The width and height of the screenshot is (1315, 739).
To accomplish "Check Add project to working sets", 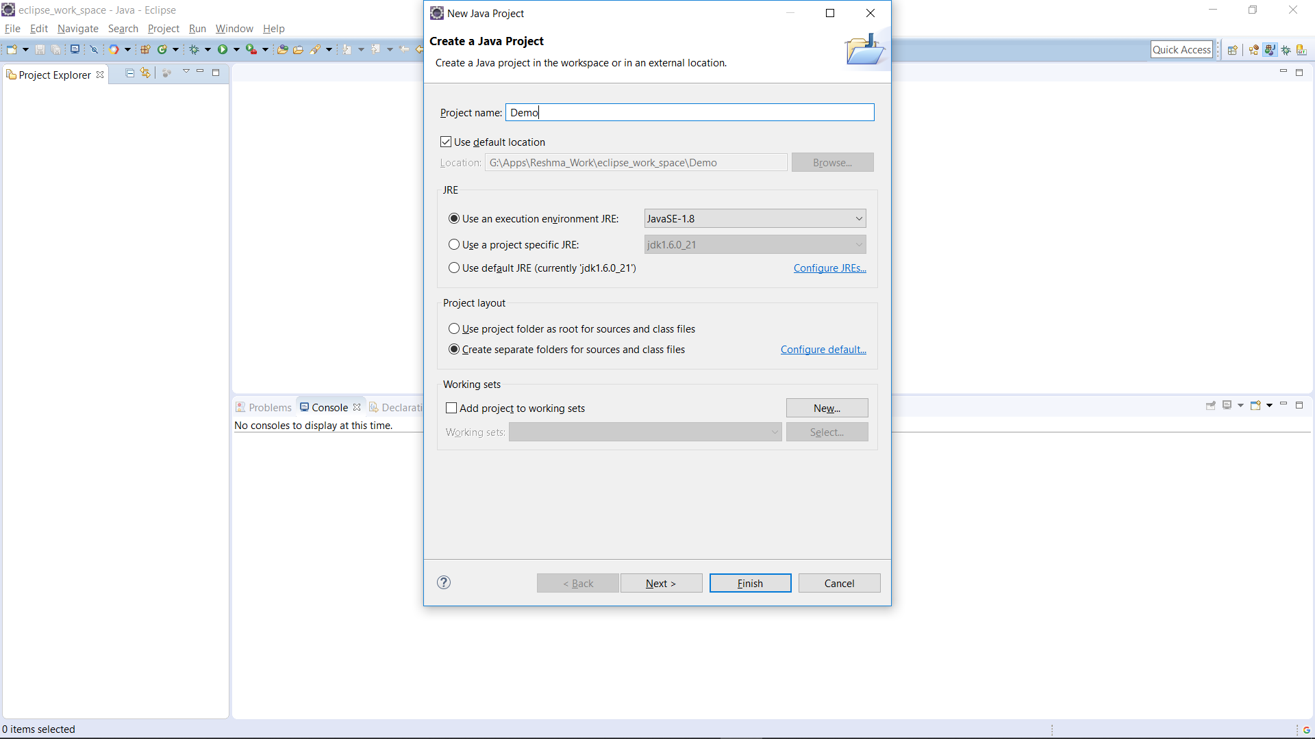I will [x=451, y=408].
